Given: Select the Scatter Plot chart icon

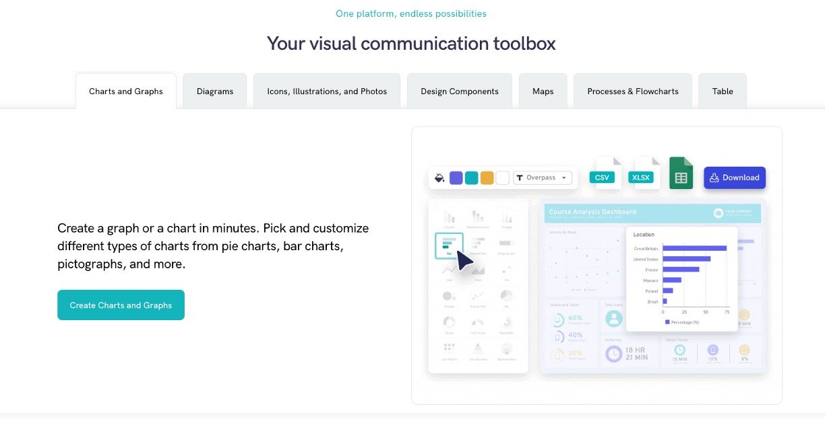Looking at the screenshot, I should (477, 297).
